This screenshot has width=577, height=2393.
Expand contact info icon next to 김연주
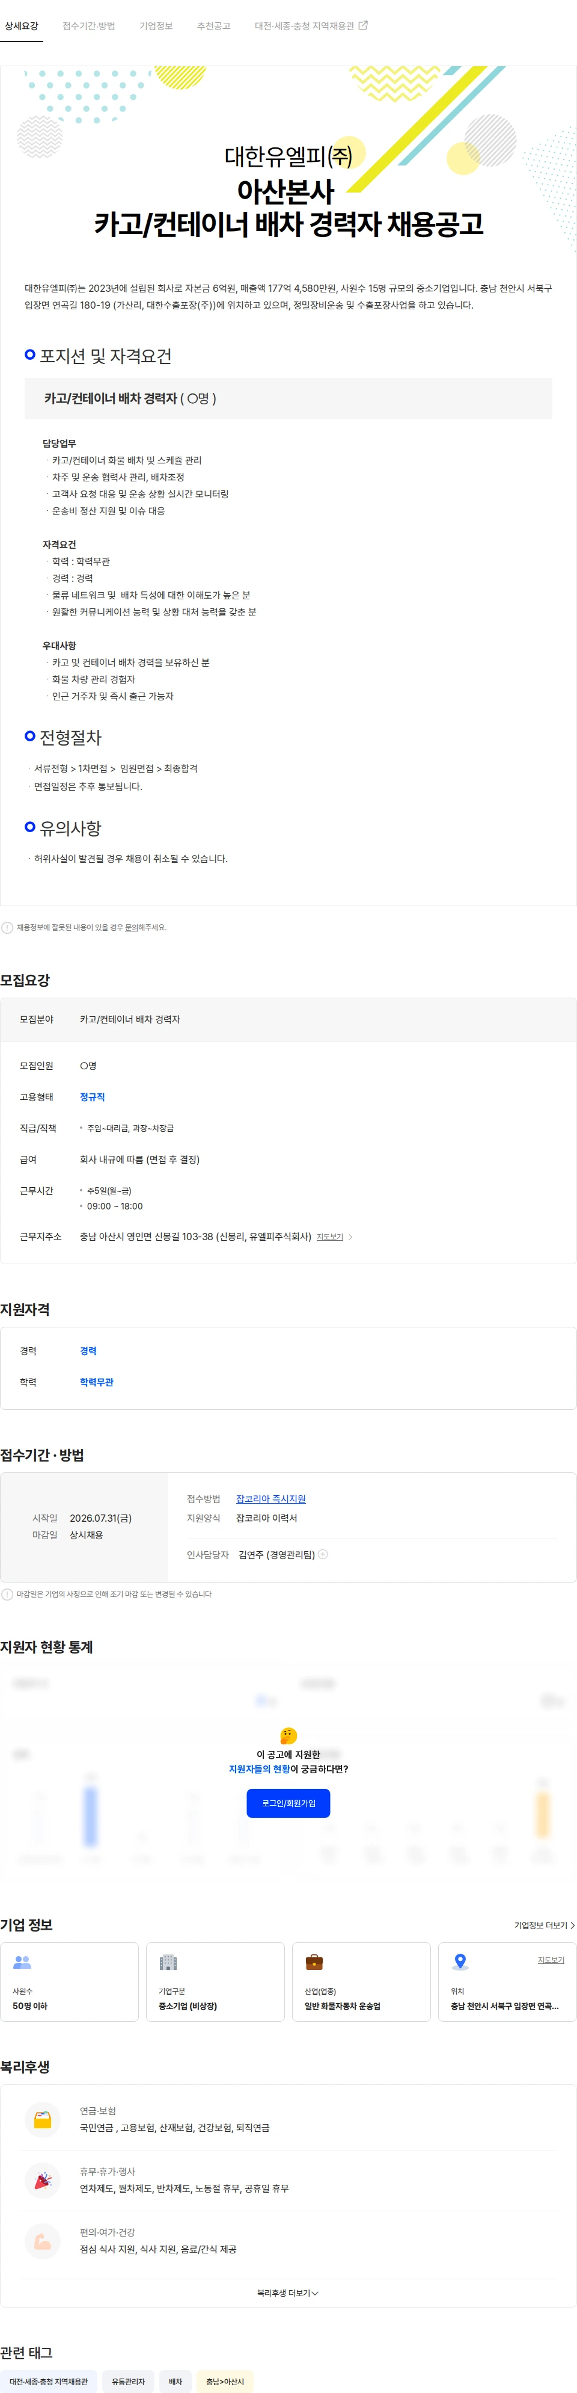pos(323,1554)
